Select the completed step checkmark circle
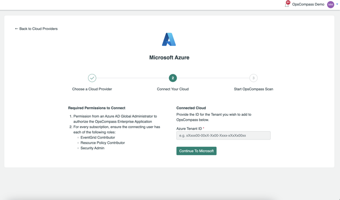 tap(92, 78)
